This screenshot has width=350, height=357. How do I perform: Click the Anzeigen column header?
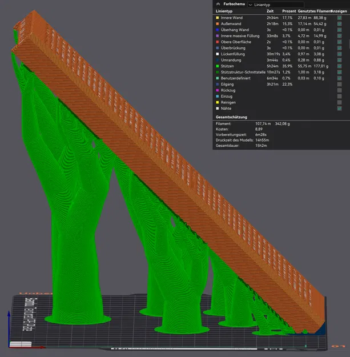point(339,11)
